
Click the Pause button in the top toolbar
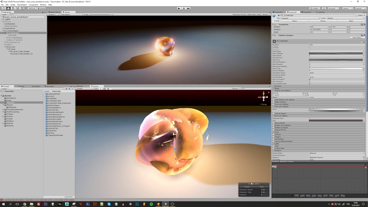[184, 8]
